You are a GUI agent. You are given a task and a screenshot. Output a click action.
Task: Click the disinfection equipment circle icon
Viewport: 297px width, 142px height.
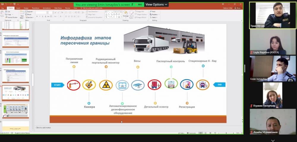pos(122,85)
